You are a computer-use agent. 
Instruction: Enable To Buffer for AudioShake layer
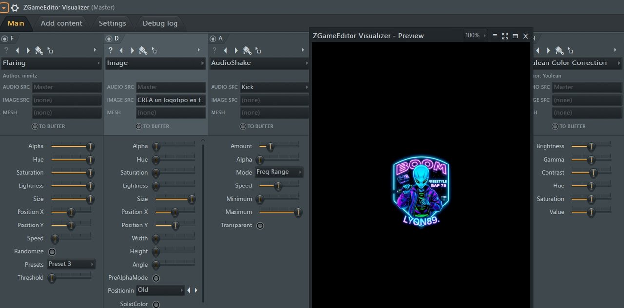pyautogui.click(x=243, y=126)
